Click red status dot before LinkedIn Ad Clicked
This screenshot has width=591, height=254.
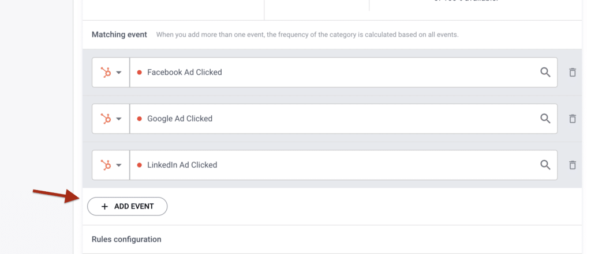click(x=139, y=165)
